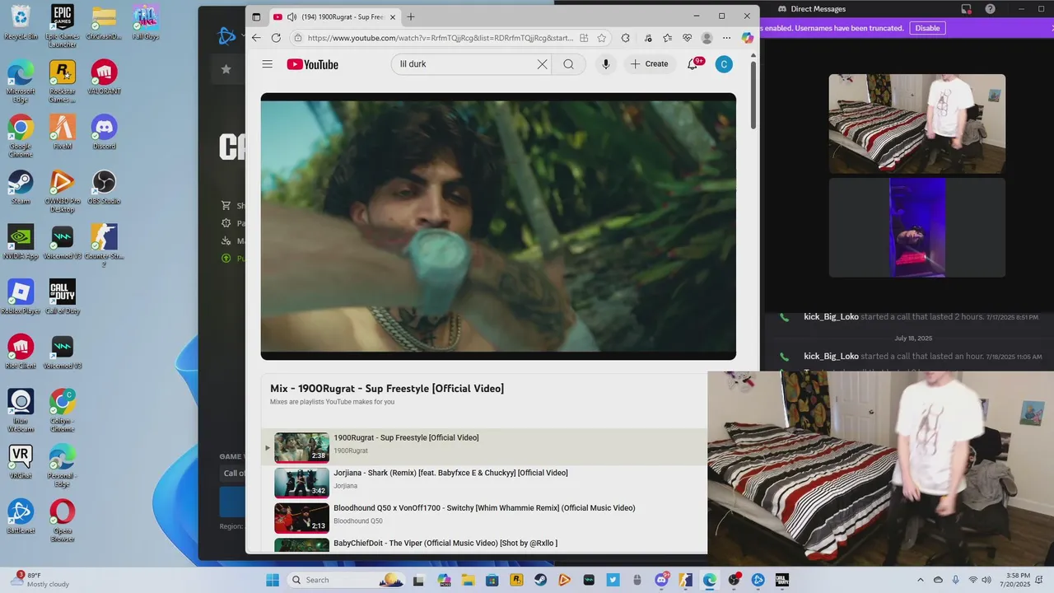This screenshot has height=593, width=1054.
Task: Show hidden system tray icons
Action: tap(921, 580)
